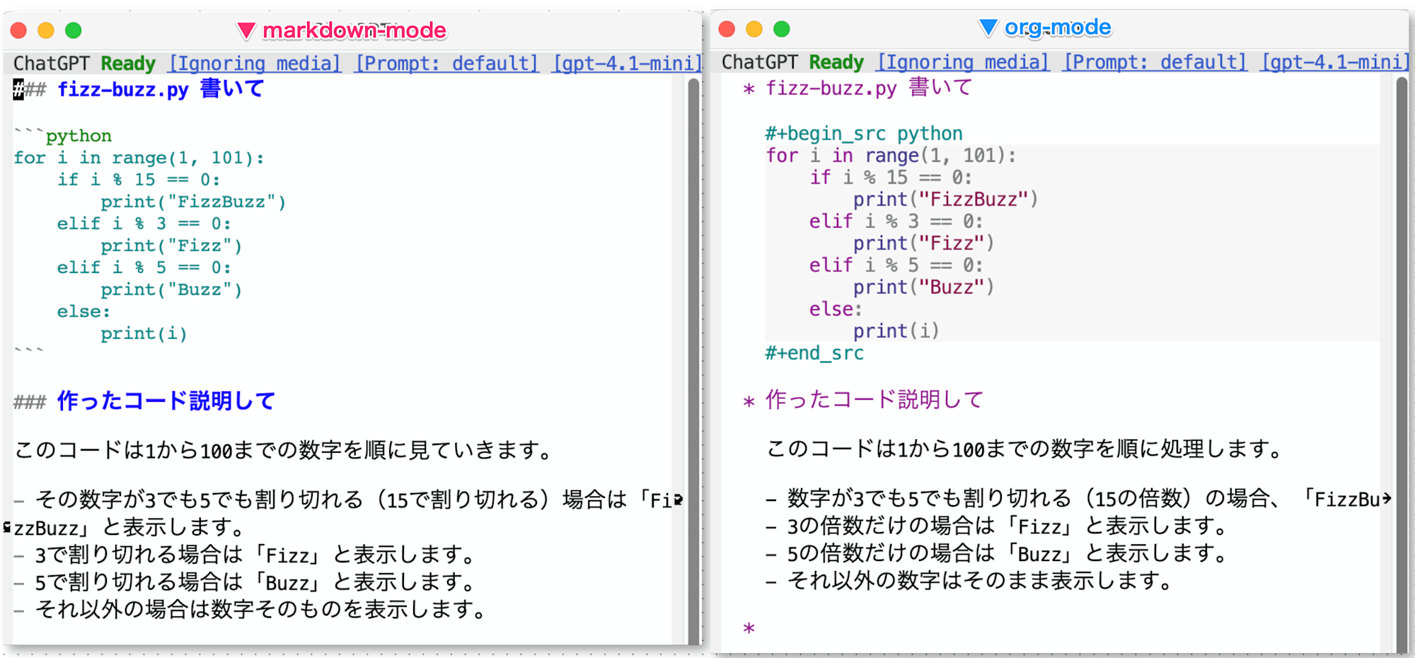Image resolution: width=1415 pixels, height=658 pixels.
Task: Zoom the org-mode window with green button
Action: point(782,29)
